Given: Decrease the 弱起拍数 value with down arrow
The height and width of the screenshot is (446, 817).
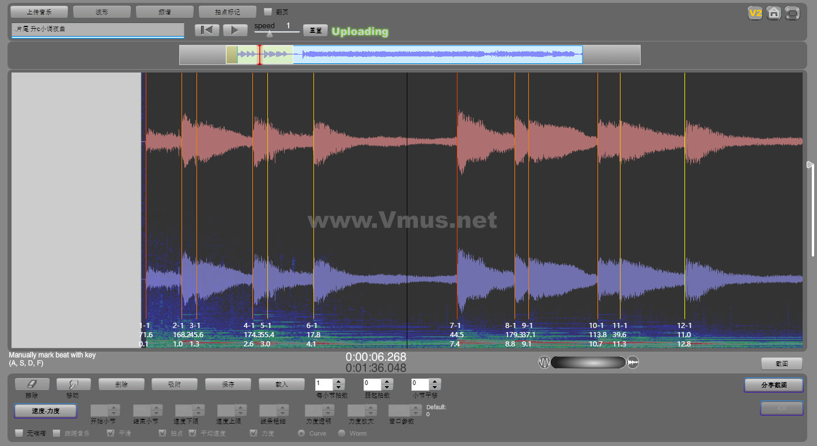Looking at the screenshot, I should pyautogui.click(x=387, y=387).
